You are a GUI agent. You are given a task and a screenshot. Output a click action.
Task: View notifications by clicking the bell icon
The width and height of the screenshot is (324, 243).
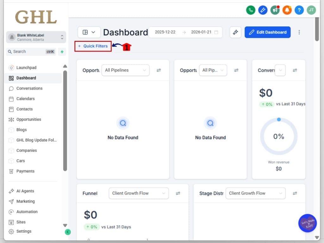pyautogui.click(x=287, y=10)
